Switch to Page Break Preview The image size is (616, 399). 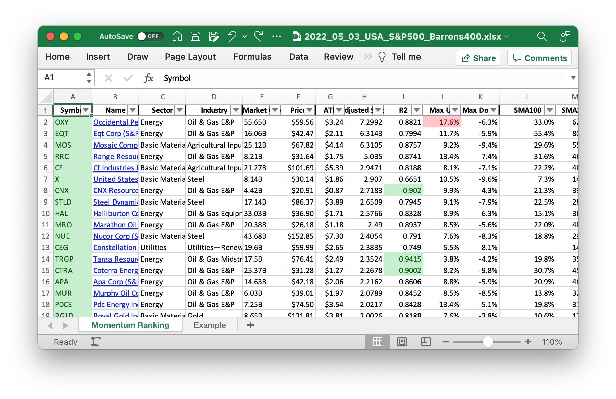pos(426,342)
